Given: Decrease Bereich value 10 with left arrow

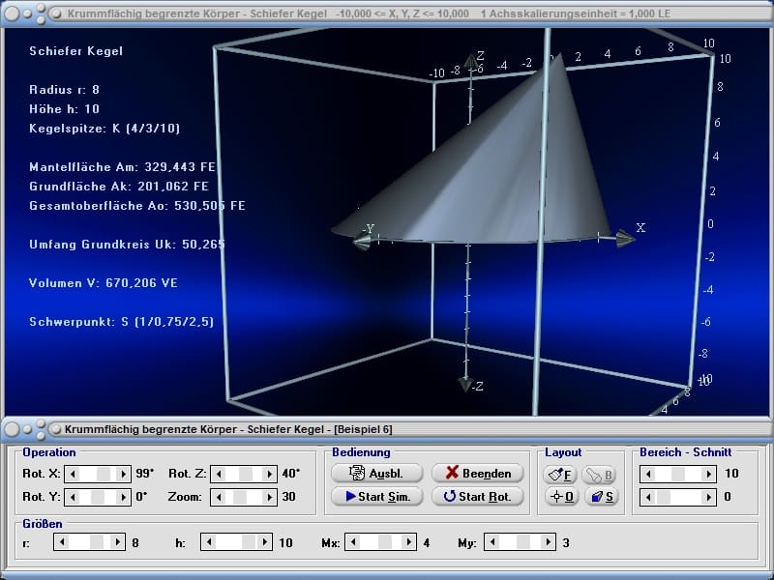Looking at the screenshot, I should point(648,474).
